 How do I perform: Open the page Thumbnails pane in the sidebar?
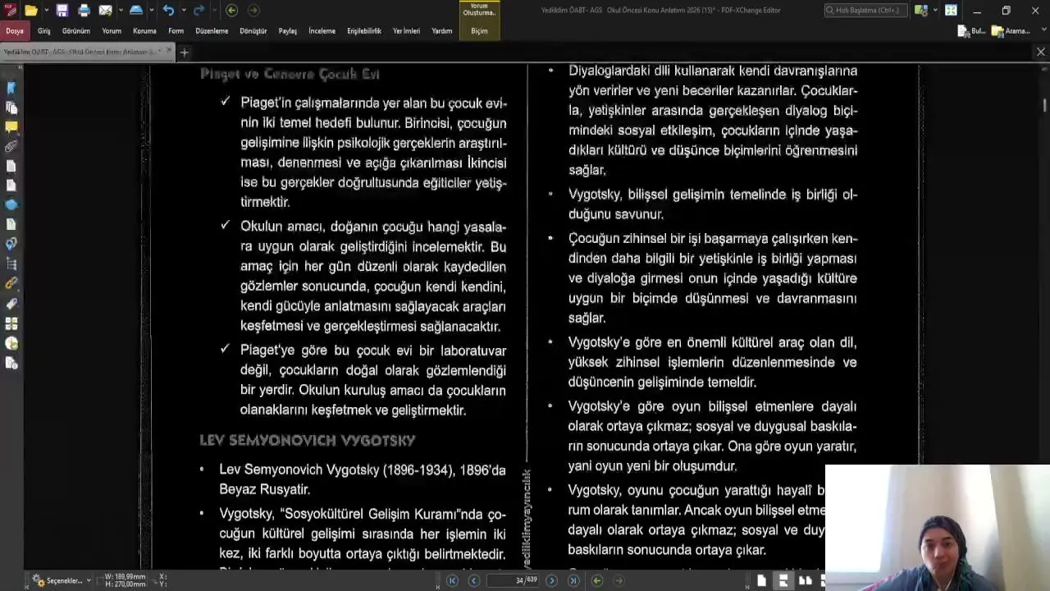[11, 108]
